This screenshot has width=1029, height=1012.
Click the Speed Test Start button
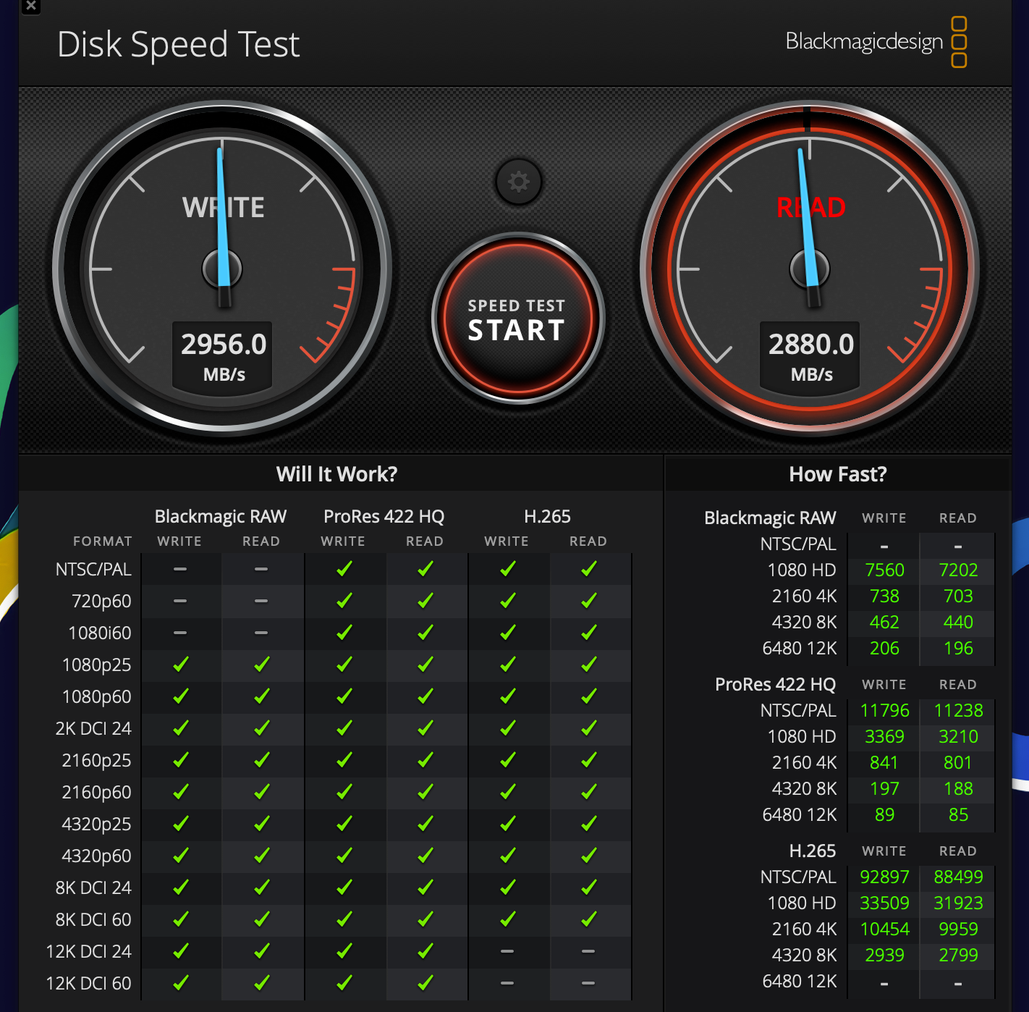(x=517, y=319)
